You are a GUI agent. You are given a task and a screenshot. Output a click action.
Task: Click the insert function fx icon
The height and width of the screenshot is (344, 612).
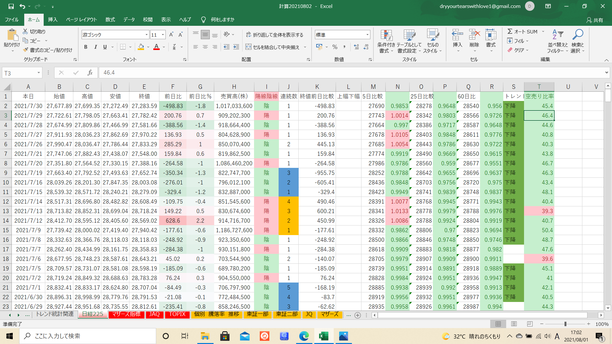[x=90, y=73]
